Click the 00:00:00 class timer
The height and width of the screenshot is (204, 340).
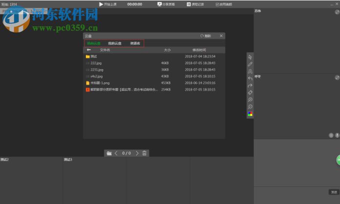(135, 4)
